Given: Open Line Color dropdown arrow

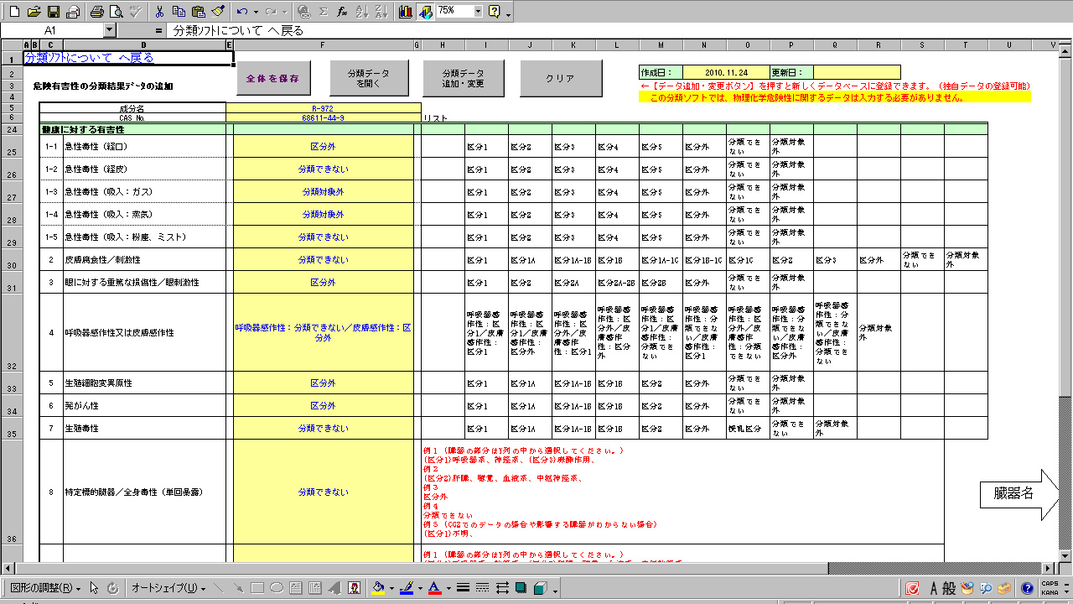Looking at the screenshot, I should tap(418, 588).
